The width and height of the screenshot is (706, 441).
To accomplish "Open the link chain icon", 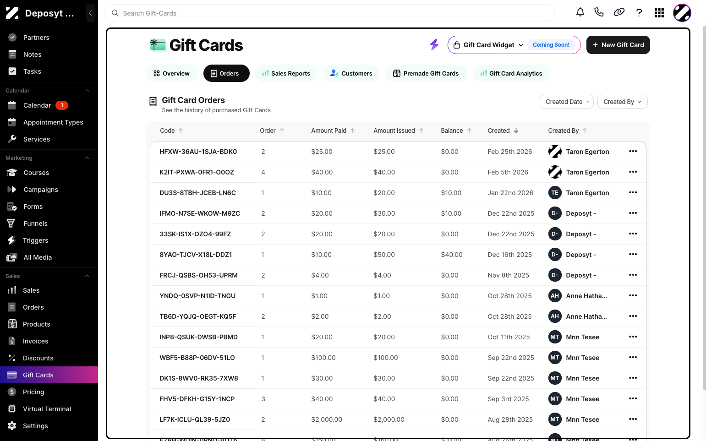I will (x=619, y=12).
